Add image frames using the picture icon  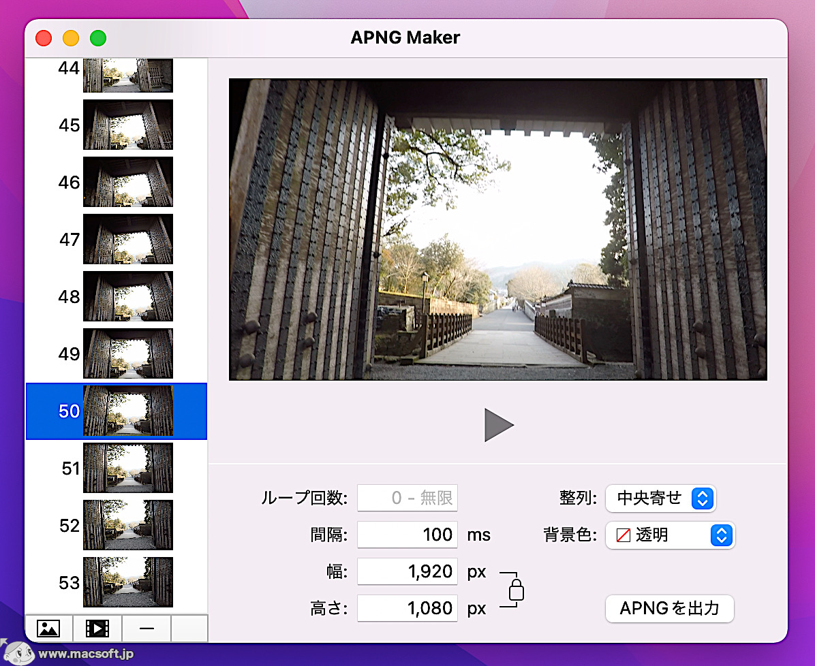(x=48, y=628)
